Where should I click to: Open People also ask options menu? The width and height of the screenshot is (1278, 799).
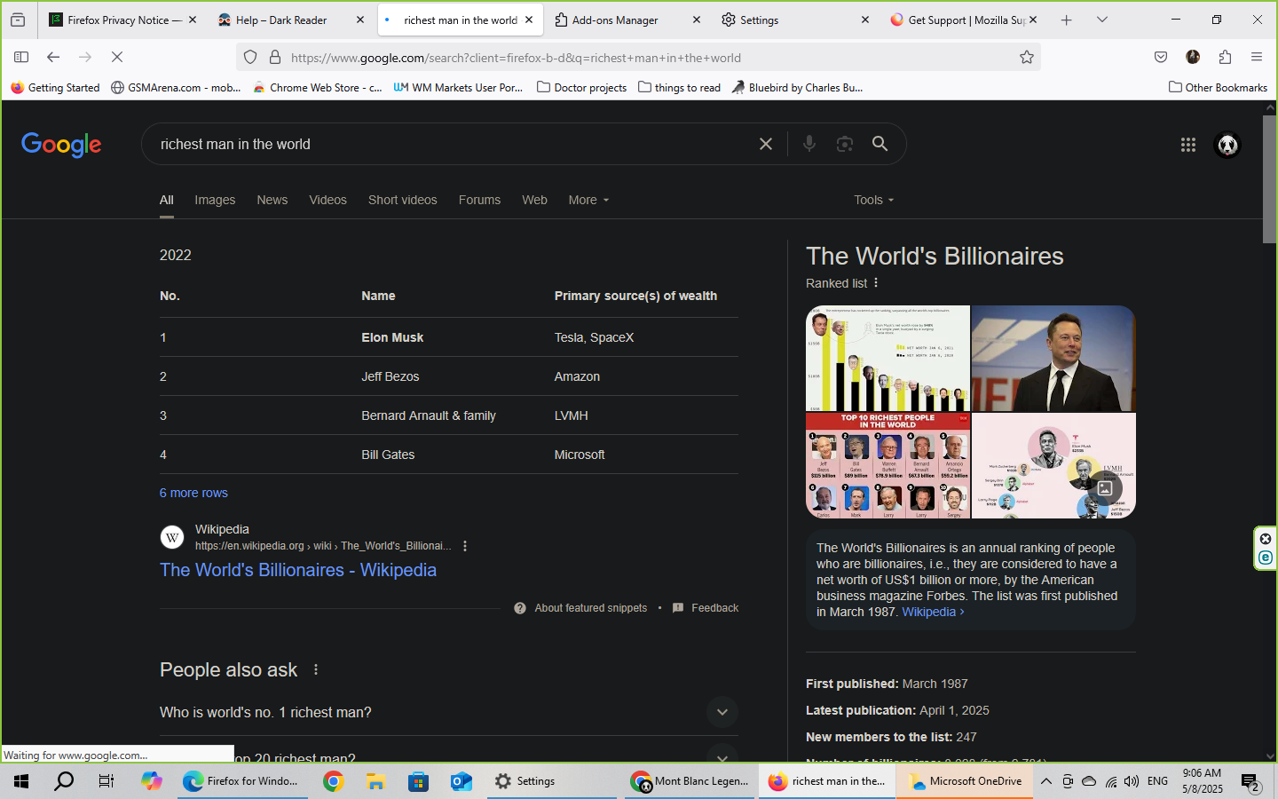point(316,669)
